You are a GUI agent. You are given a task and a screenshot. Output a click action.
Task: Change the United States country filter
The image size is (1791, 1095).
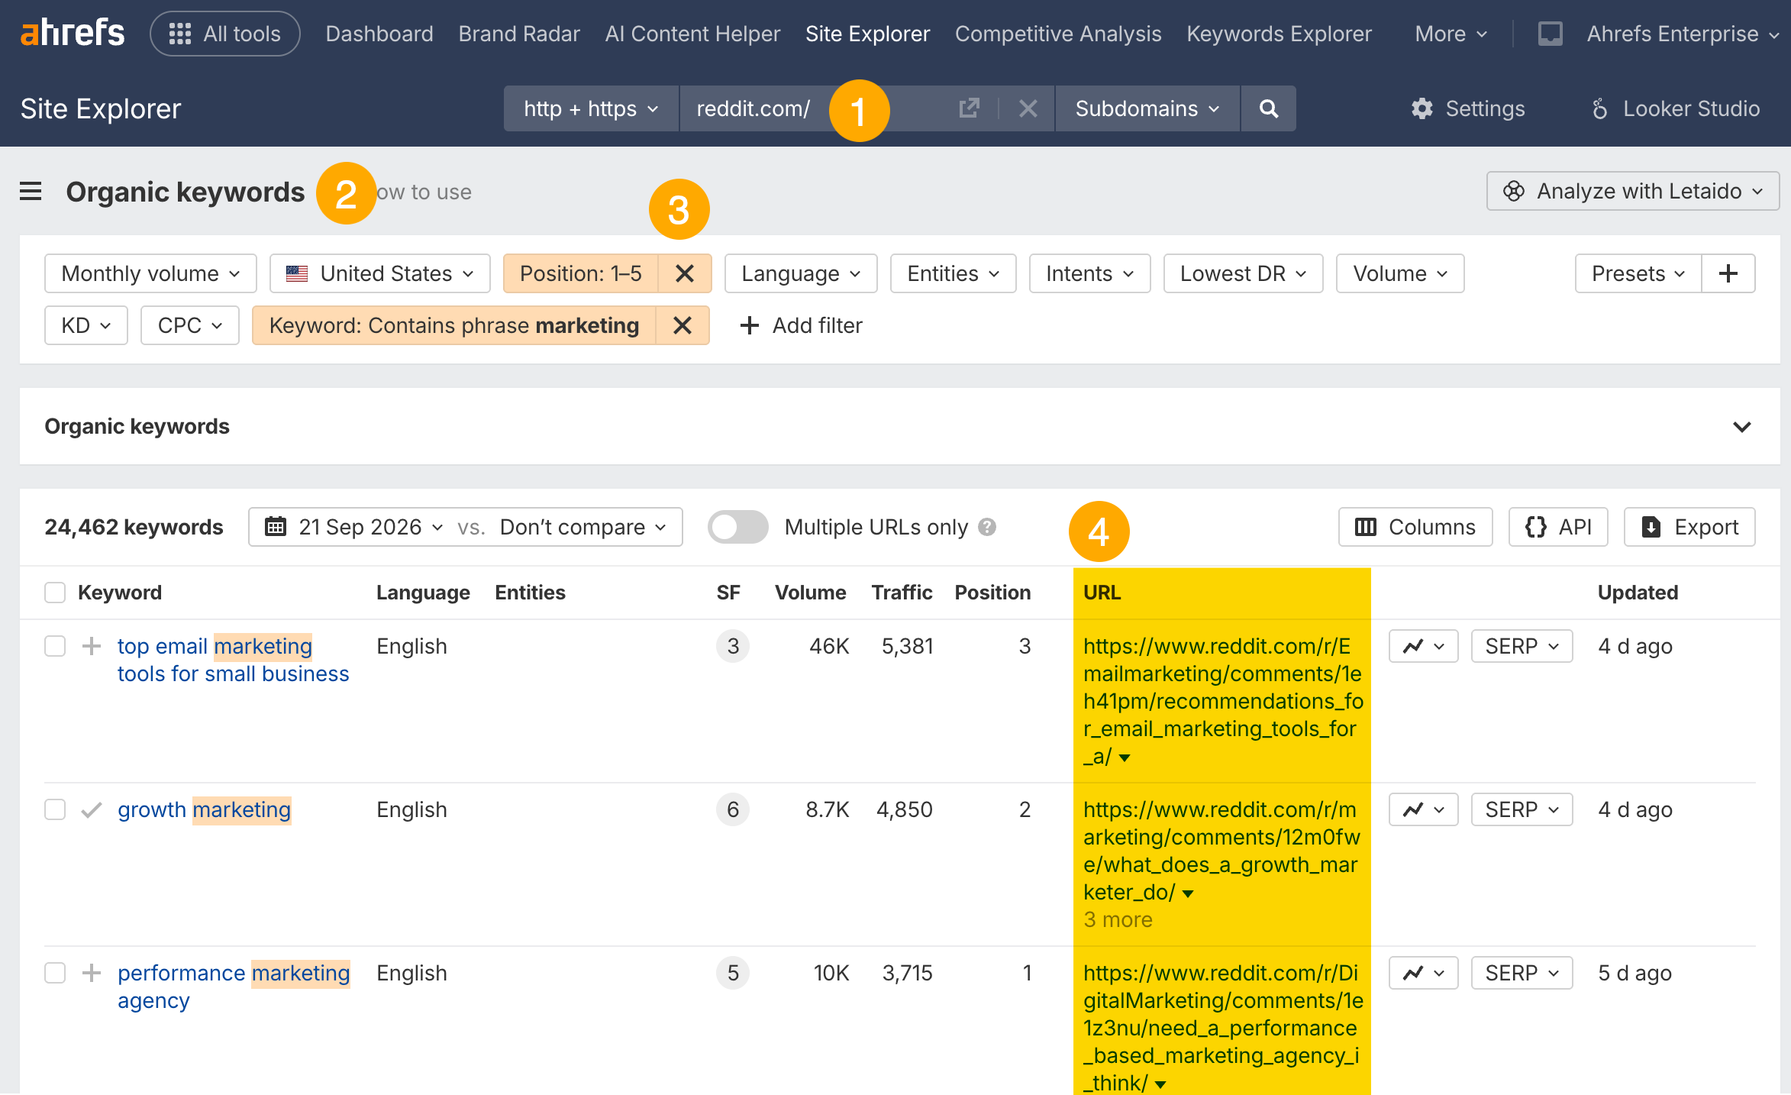379,273
